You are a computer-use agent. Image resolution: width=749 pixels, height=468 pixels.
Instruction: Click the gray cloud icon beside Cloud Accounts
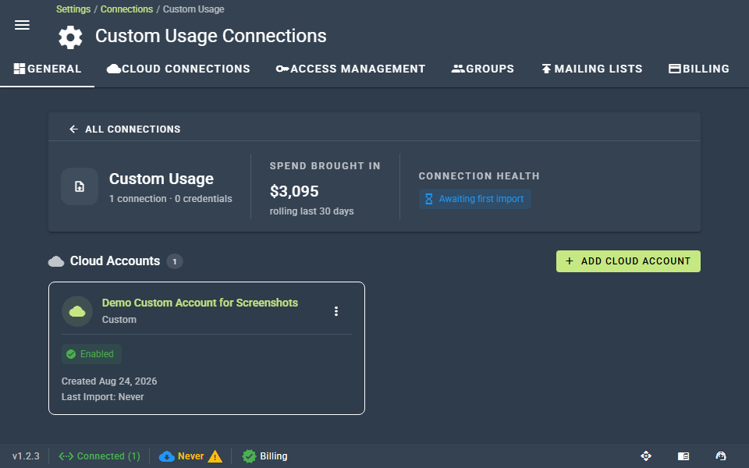click(x=56, y=261)
